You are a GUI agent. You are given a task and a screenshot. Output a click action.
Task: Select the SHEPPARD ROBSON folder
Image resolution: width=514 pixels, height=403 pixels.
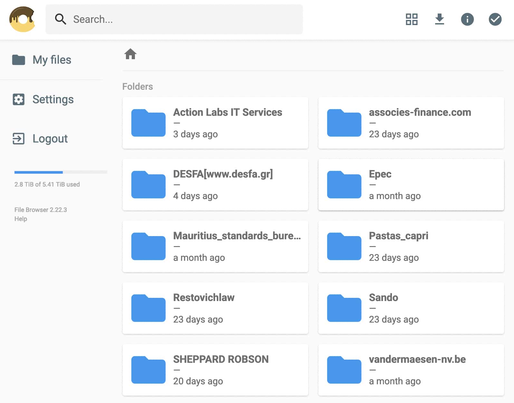click(x=215, y=370)
